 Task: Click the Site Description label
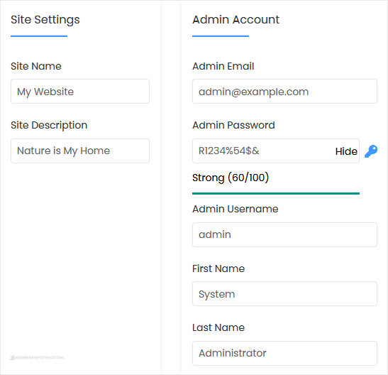click(49, 125)
